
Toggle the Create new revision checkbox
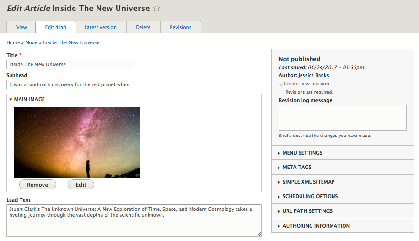pos(280,85)
